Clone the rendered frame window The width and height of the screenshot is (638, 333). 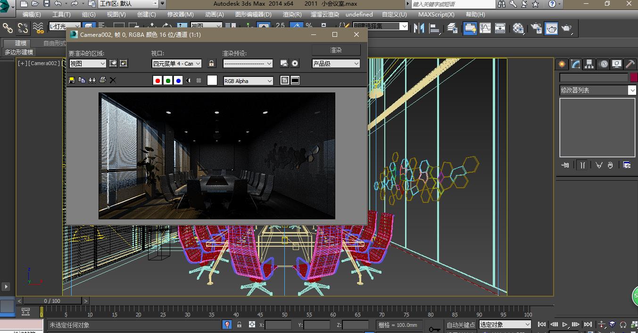(92, 81)
